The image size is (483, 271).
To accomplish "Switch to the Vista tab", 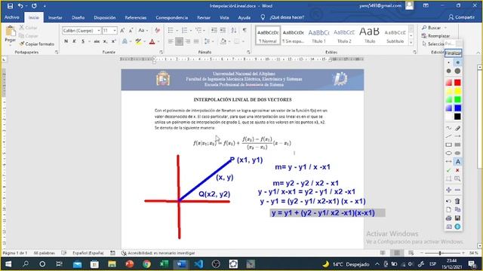I will [x=224, y=17].
